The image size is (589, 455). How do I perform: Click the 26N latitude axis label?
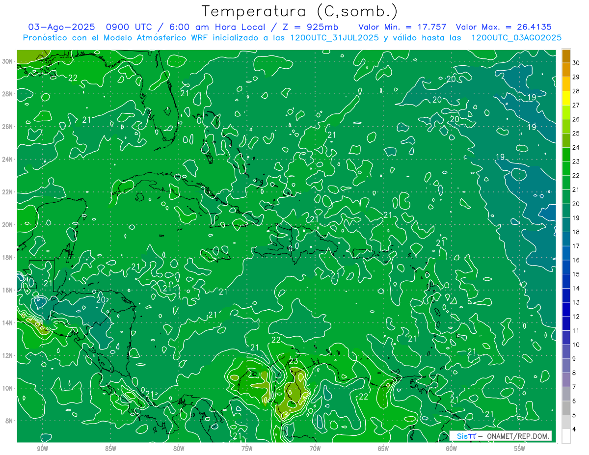point(8,127)
